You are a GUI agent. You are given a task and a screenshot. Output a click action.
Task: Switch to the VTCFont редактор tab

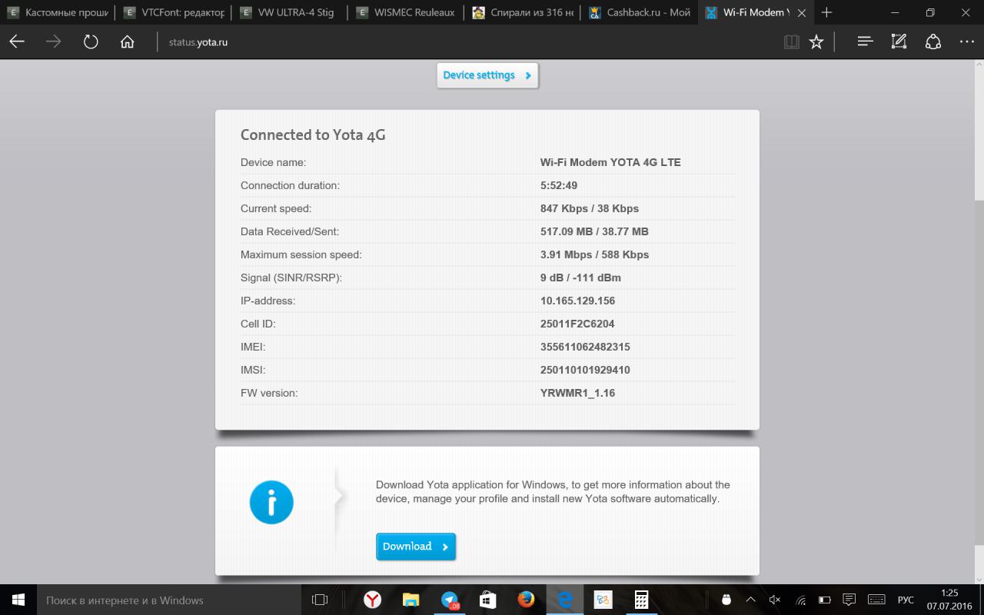[x=173, y=12]
